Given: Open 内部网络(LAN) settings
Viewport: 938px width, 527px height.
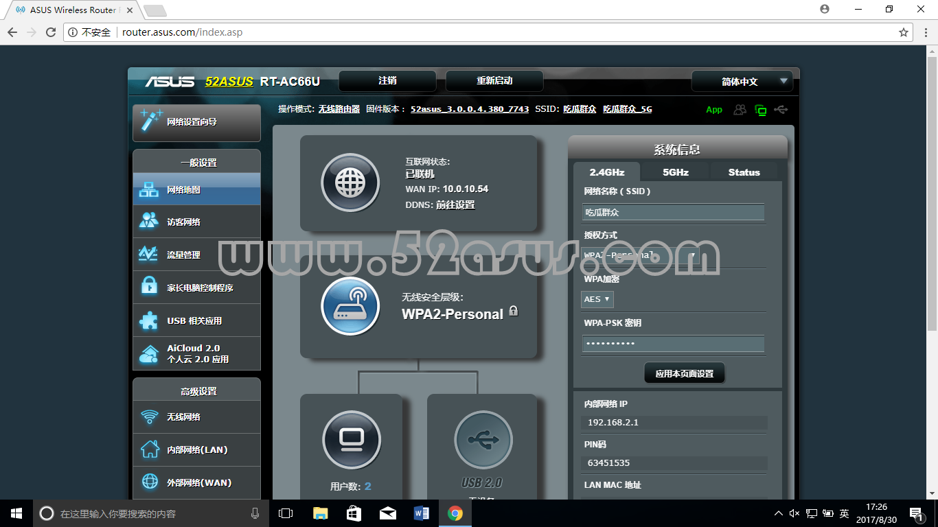Looking at the screenshot, I should pos(196,449).
